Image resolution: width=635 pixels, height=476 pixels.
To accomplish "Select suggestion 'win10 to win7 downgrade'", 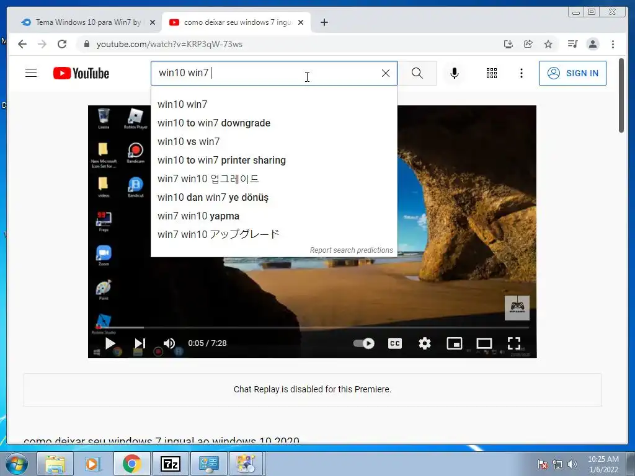I will coord(273,123).
